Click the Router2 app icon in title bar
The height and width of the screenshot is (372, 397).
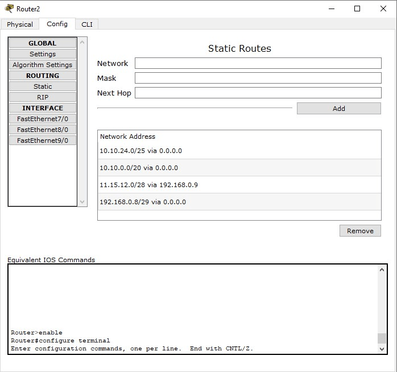pyautogui.click(x=9, y=9)
